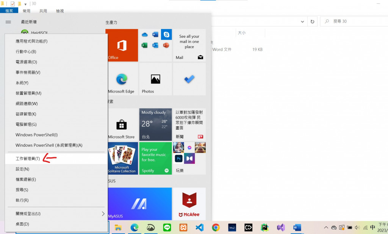Open the 新聞 news tile

pos(189,124)
